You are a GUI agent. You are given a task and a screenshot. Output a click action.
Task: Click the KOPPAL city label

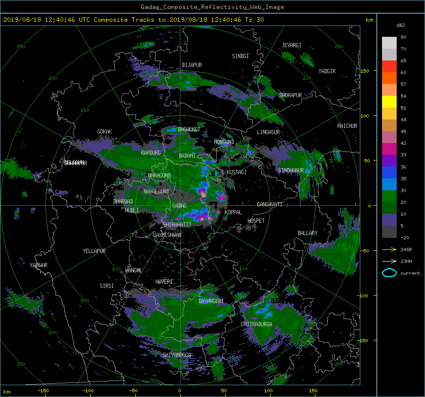point(233,212)
